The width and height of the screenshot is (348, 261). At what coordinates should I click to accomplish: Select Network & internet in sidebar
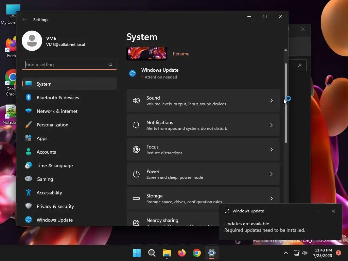[69, 111]
